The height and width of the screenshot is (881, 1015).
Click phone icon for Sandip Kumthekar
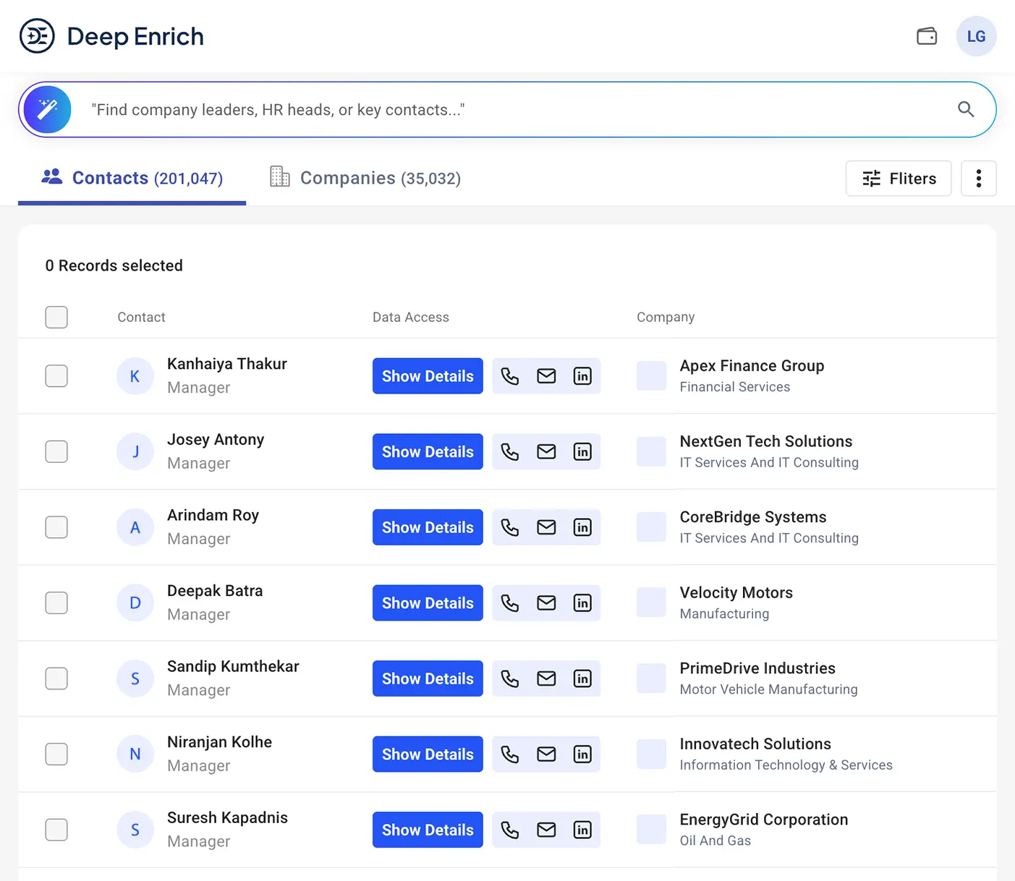510,678
